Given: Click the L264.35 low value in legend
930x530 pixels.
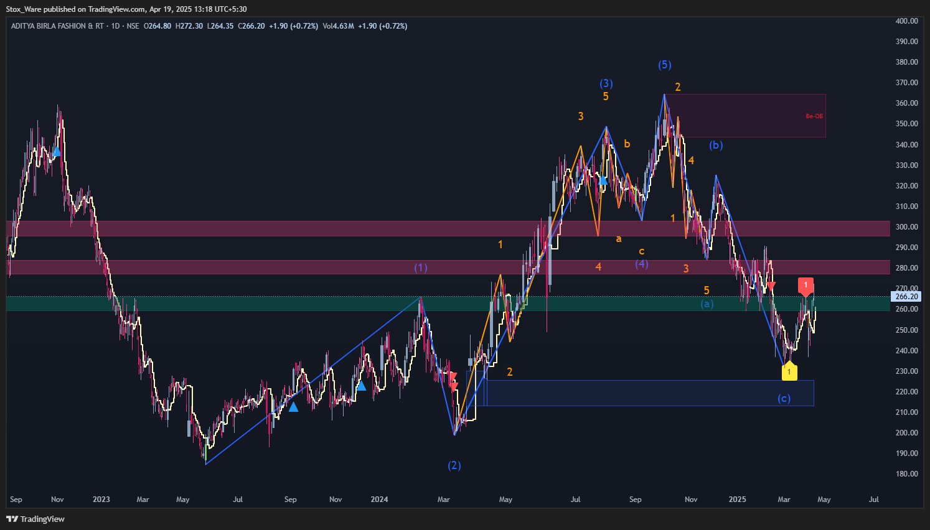Looking at the screenshot, I should (220, 26).
